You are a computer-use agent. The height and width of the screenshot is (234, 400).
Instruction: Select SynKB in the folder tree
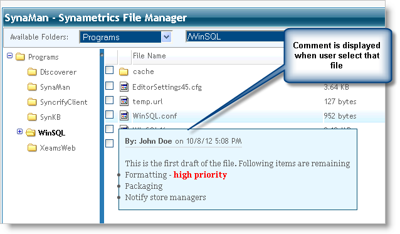tap(50, 117)
